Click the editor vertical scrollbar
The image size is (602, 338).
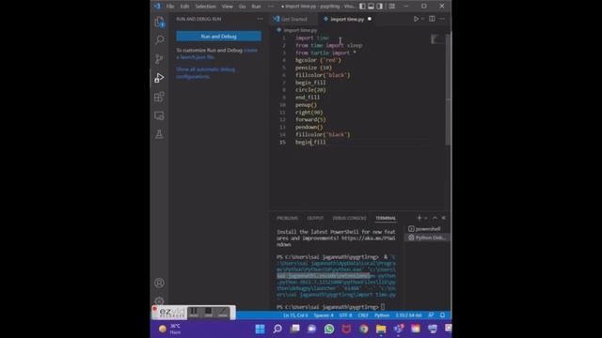[x=448, y=89]
